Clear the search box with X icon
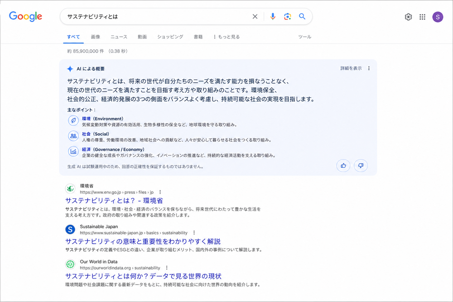 (x=255, y=16)
